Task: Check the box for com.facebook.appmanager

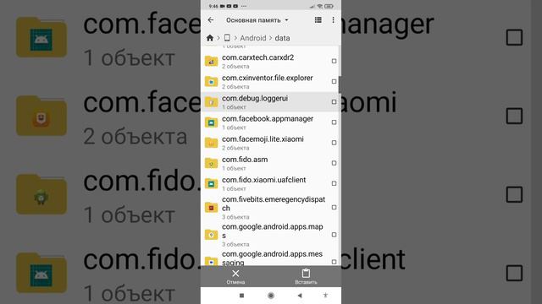Action: pos(334,122)
